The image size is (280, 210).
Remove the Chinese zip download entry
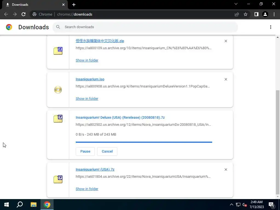226,41
